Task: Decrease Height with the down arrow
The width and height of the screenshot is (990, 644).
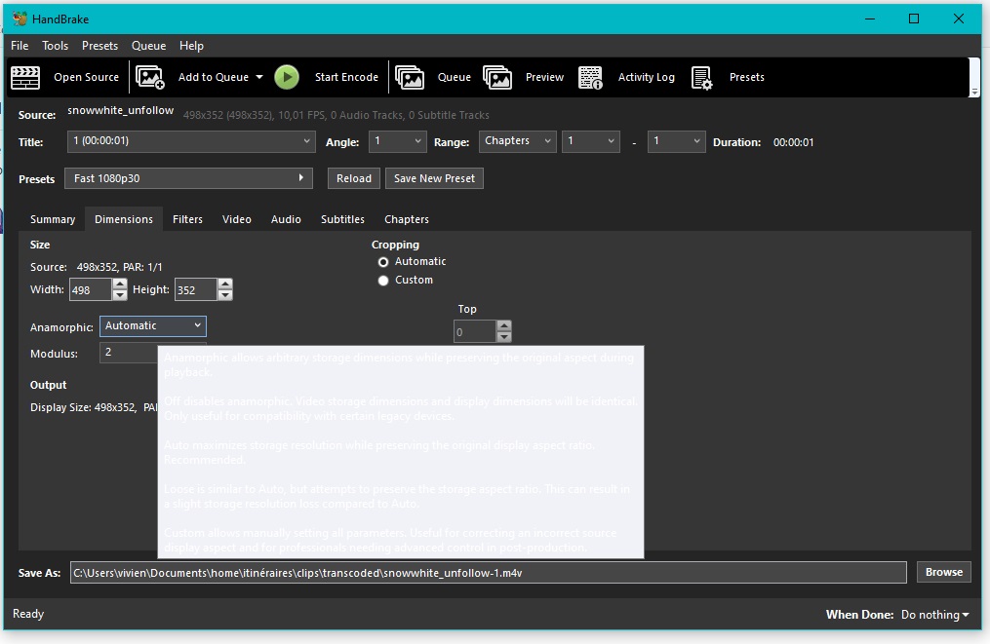Action: 224,295
